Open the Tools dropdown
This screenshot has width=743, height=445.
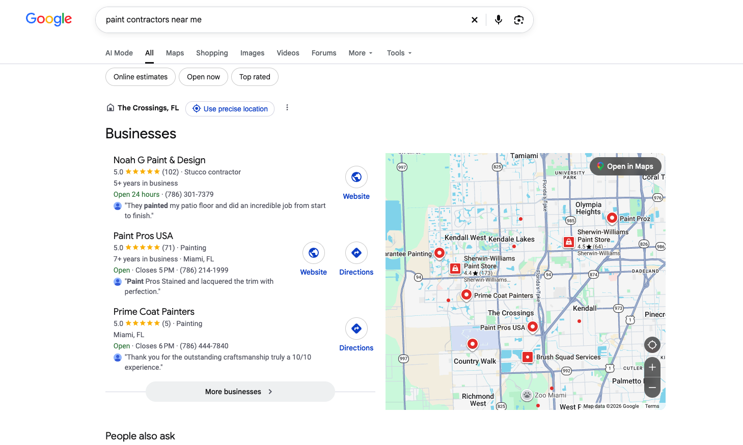coord(399,53)
